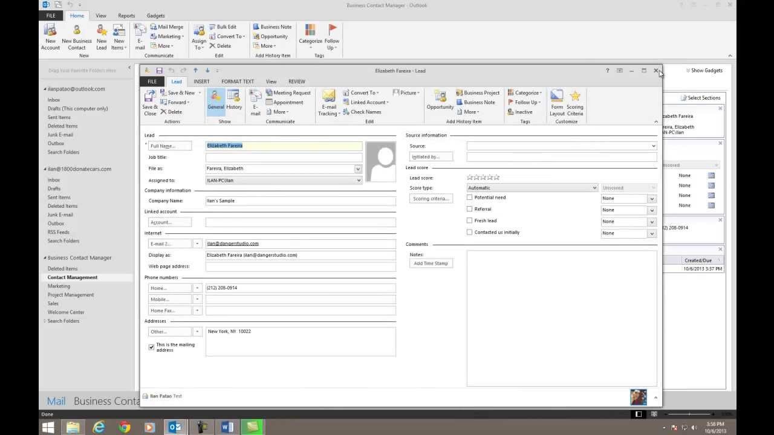The image size is (774, 435).
Task: Click Bulk Edit in main ribbon
Action: [223, 27]
